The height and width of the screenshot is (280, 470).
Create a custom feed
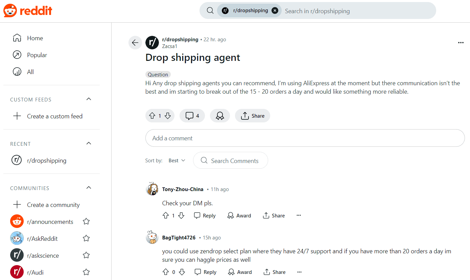click(x=54, y=116)
